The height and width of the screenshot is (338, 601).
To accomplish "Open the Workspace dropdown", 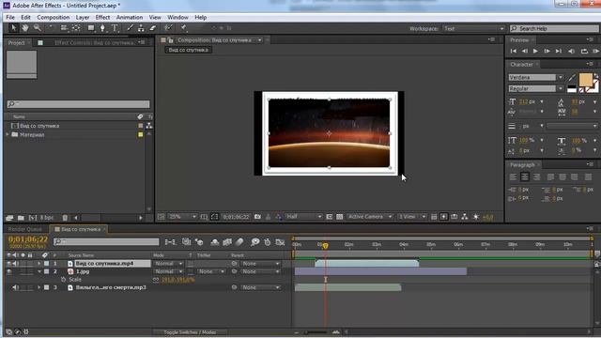I will pyautogui.click(x=473, y=29).
